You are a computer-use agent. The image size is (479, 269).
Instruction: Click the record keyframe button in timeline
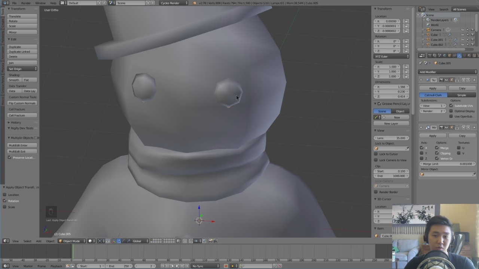226,266
